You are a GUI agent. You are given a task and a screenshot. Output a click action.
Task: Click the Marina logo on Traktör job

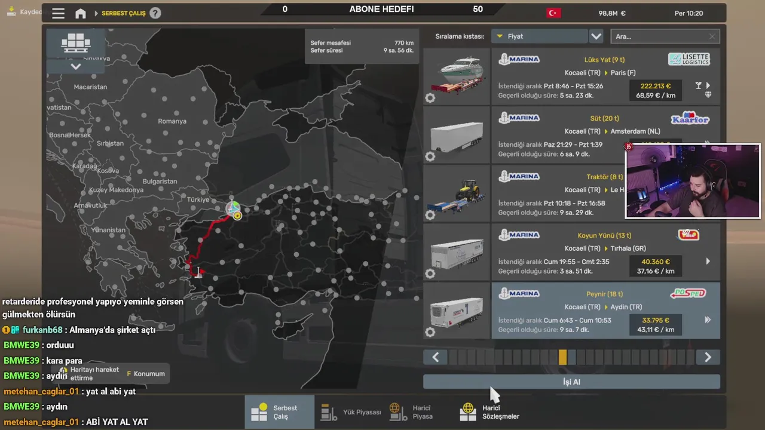519,176
